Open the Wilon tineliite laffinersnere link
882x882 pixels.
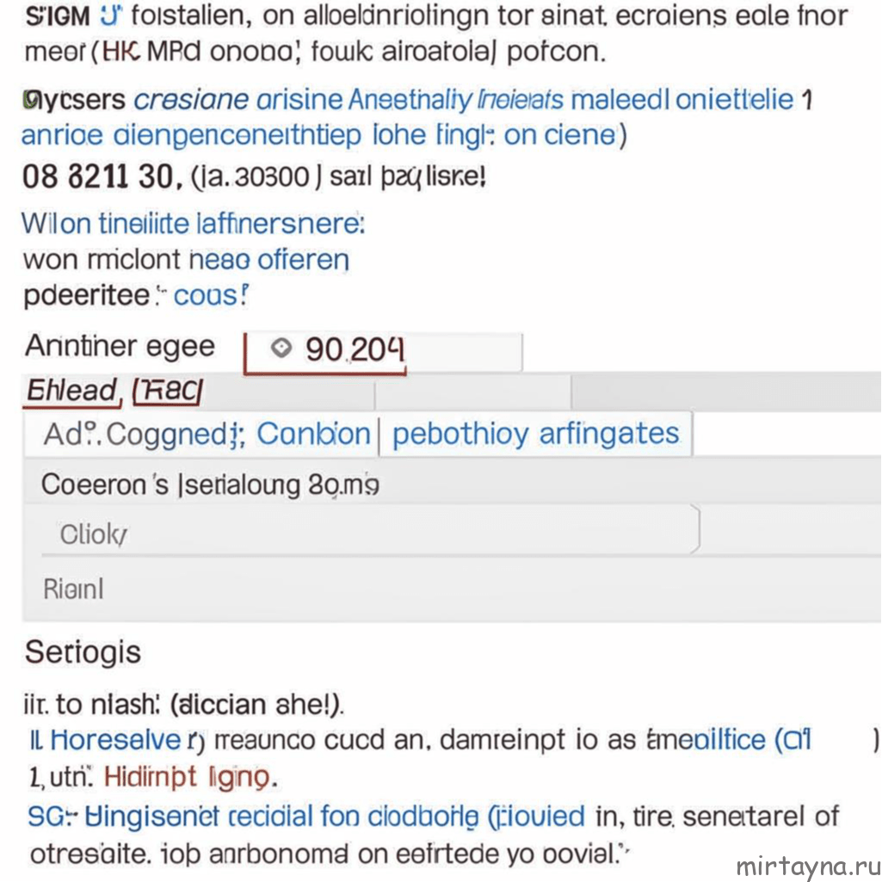(x=193, y=224)
